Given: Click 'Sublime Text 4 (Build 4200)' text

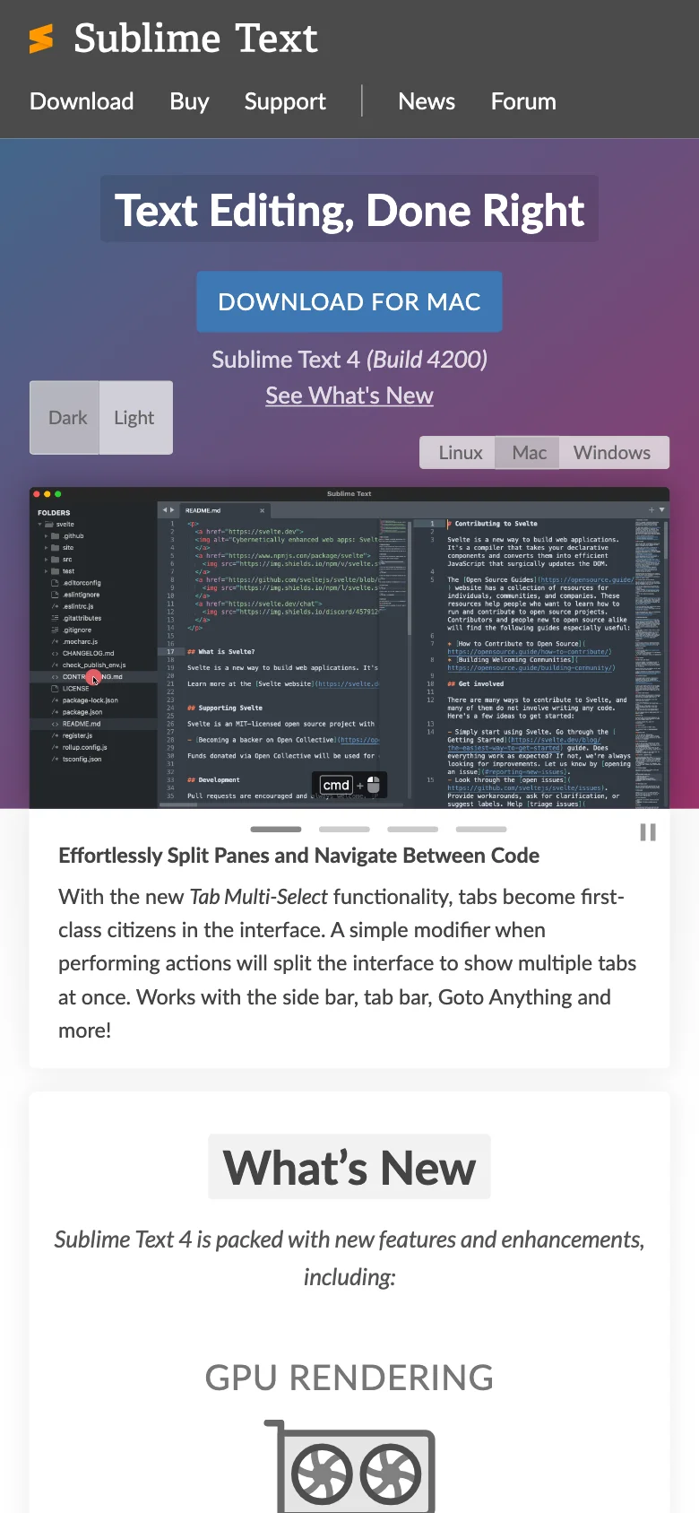Looking at the screenshot, I should 349,360.
